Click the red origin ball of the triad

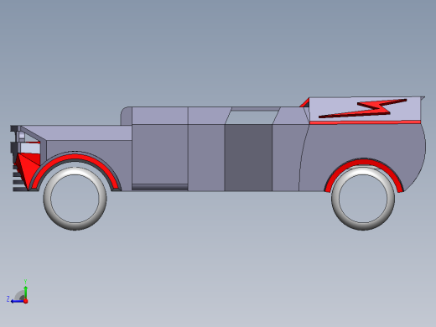coord(26,301)
